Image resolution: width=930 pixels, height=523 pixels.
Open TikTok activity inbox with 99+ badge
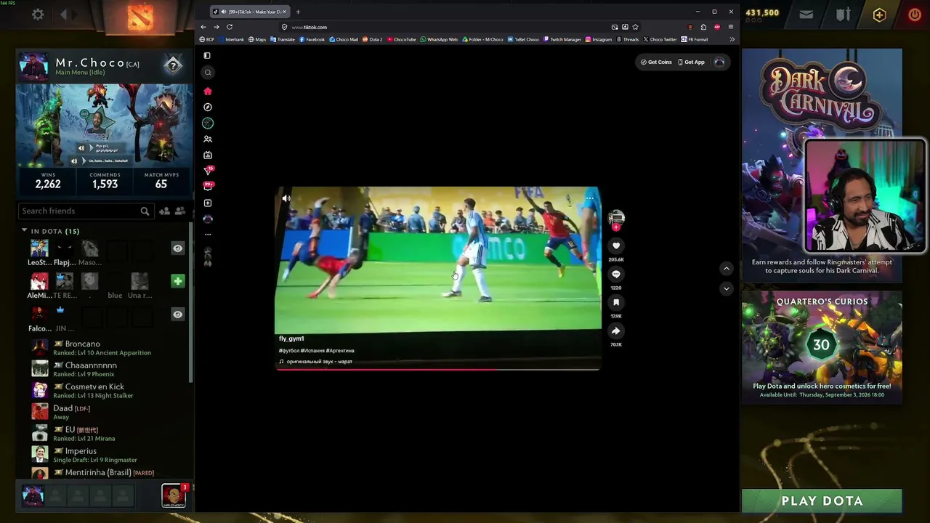coord(209,187)
